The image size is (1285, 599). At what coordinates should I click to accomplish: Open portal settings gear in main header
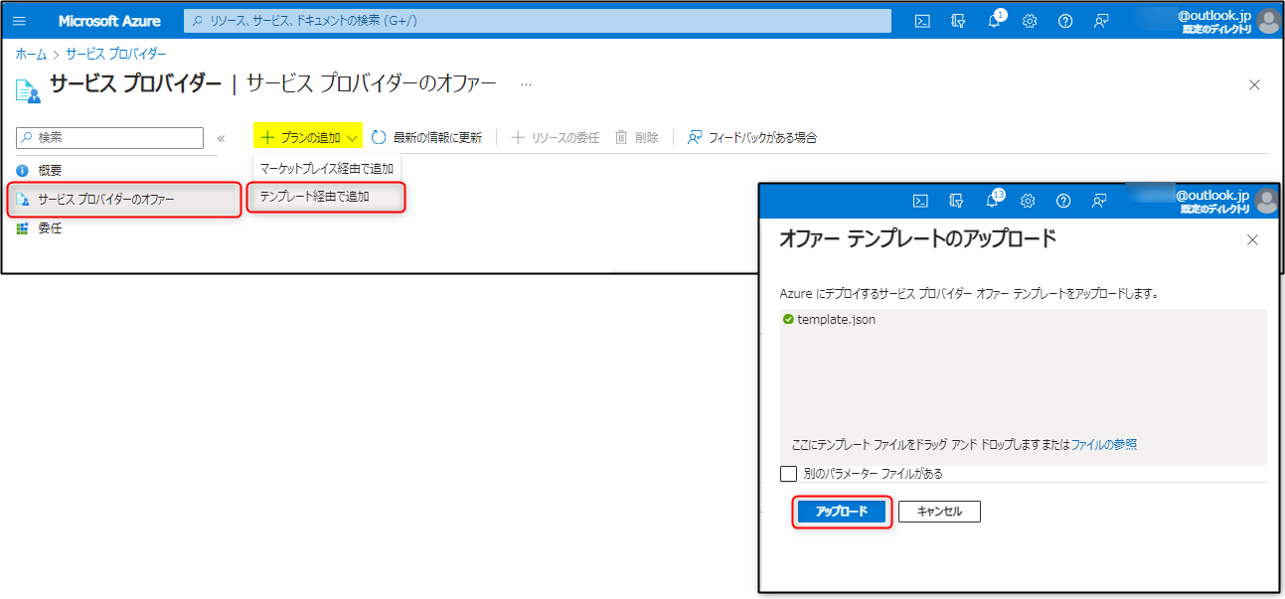pyautogui.click(x=1030, y=21)
